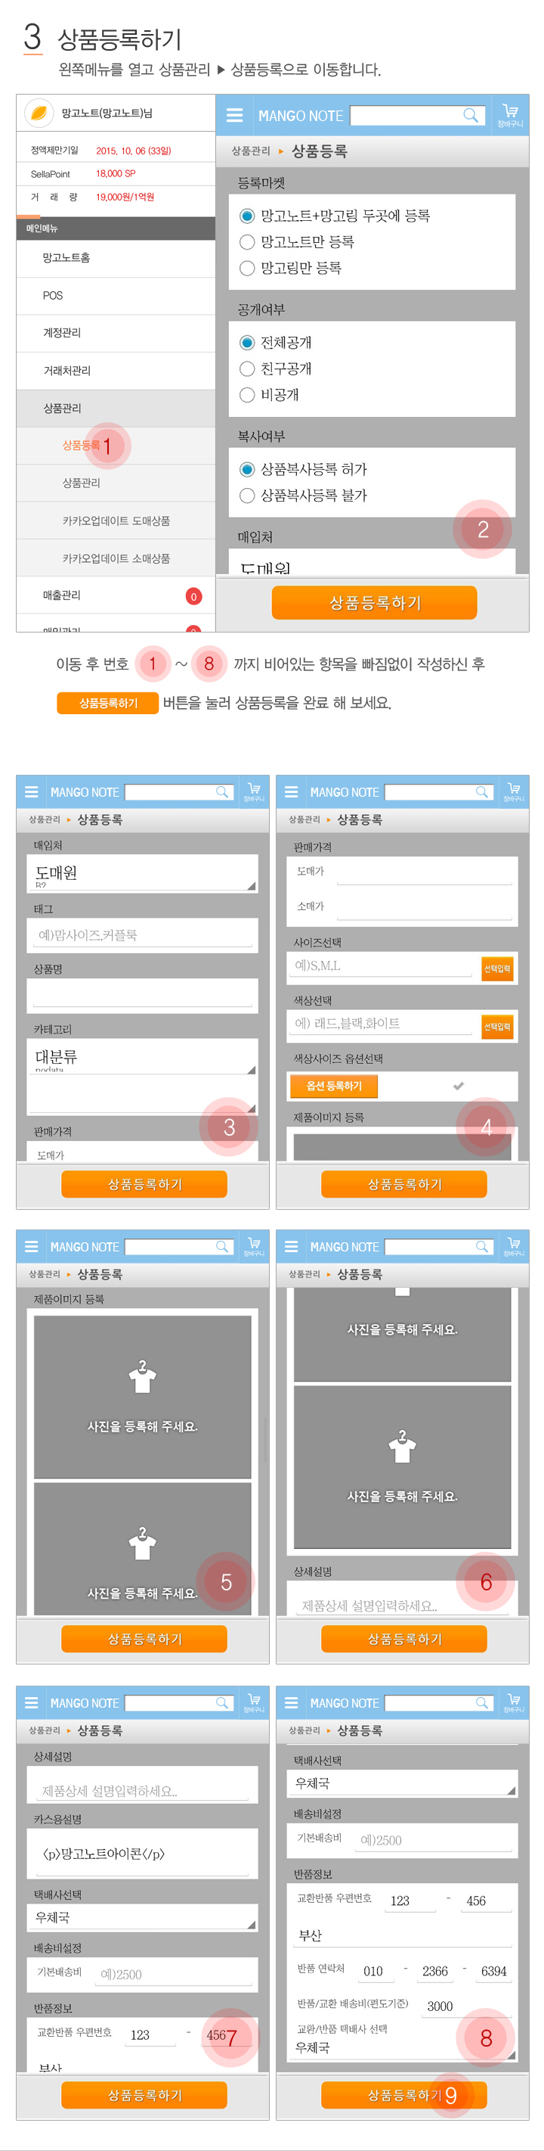This screenshot has width=544, height=2151.
Task: Expand the 대분류 category dropdown
Action: click(143, 1057)
